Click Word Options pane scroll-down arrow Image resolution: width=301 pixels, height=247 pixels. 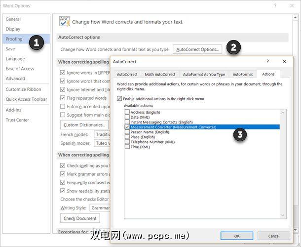point(295,230)
